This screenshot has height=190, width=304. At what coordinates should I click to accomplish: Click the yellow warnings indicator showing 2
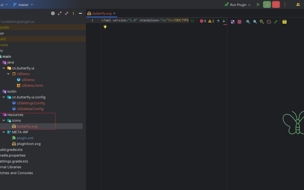(211, 21)
